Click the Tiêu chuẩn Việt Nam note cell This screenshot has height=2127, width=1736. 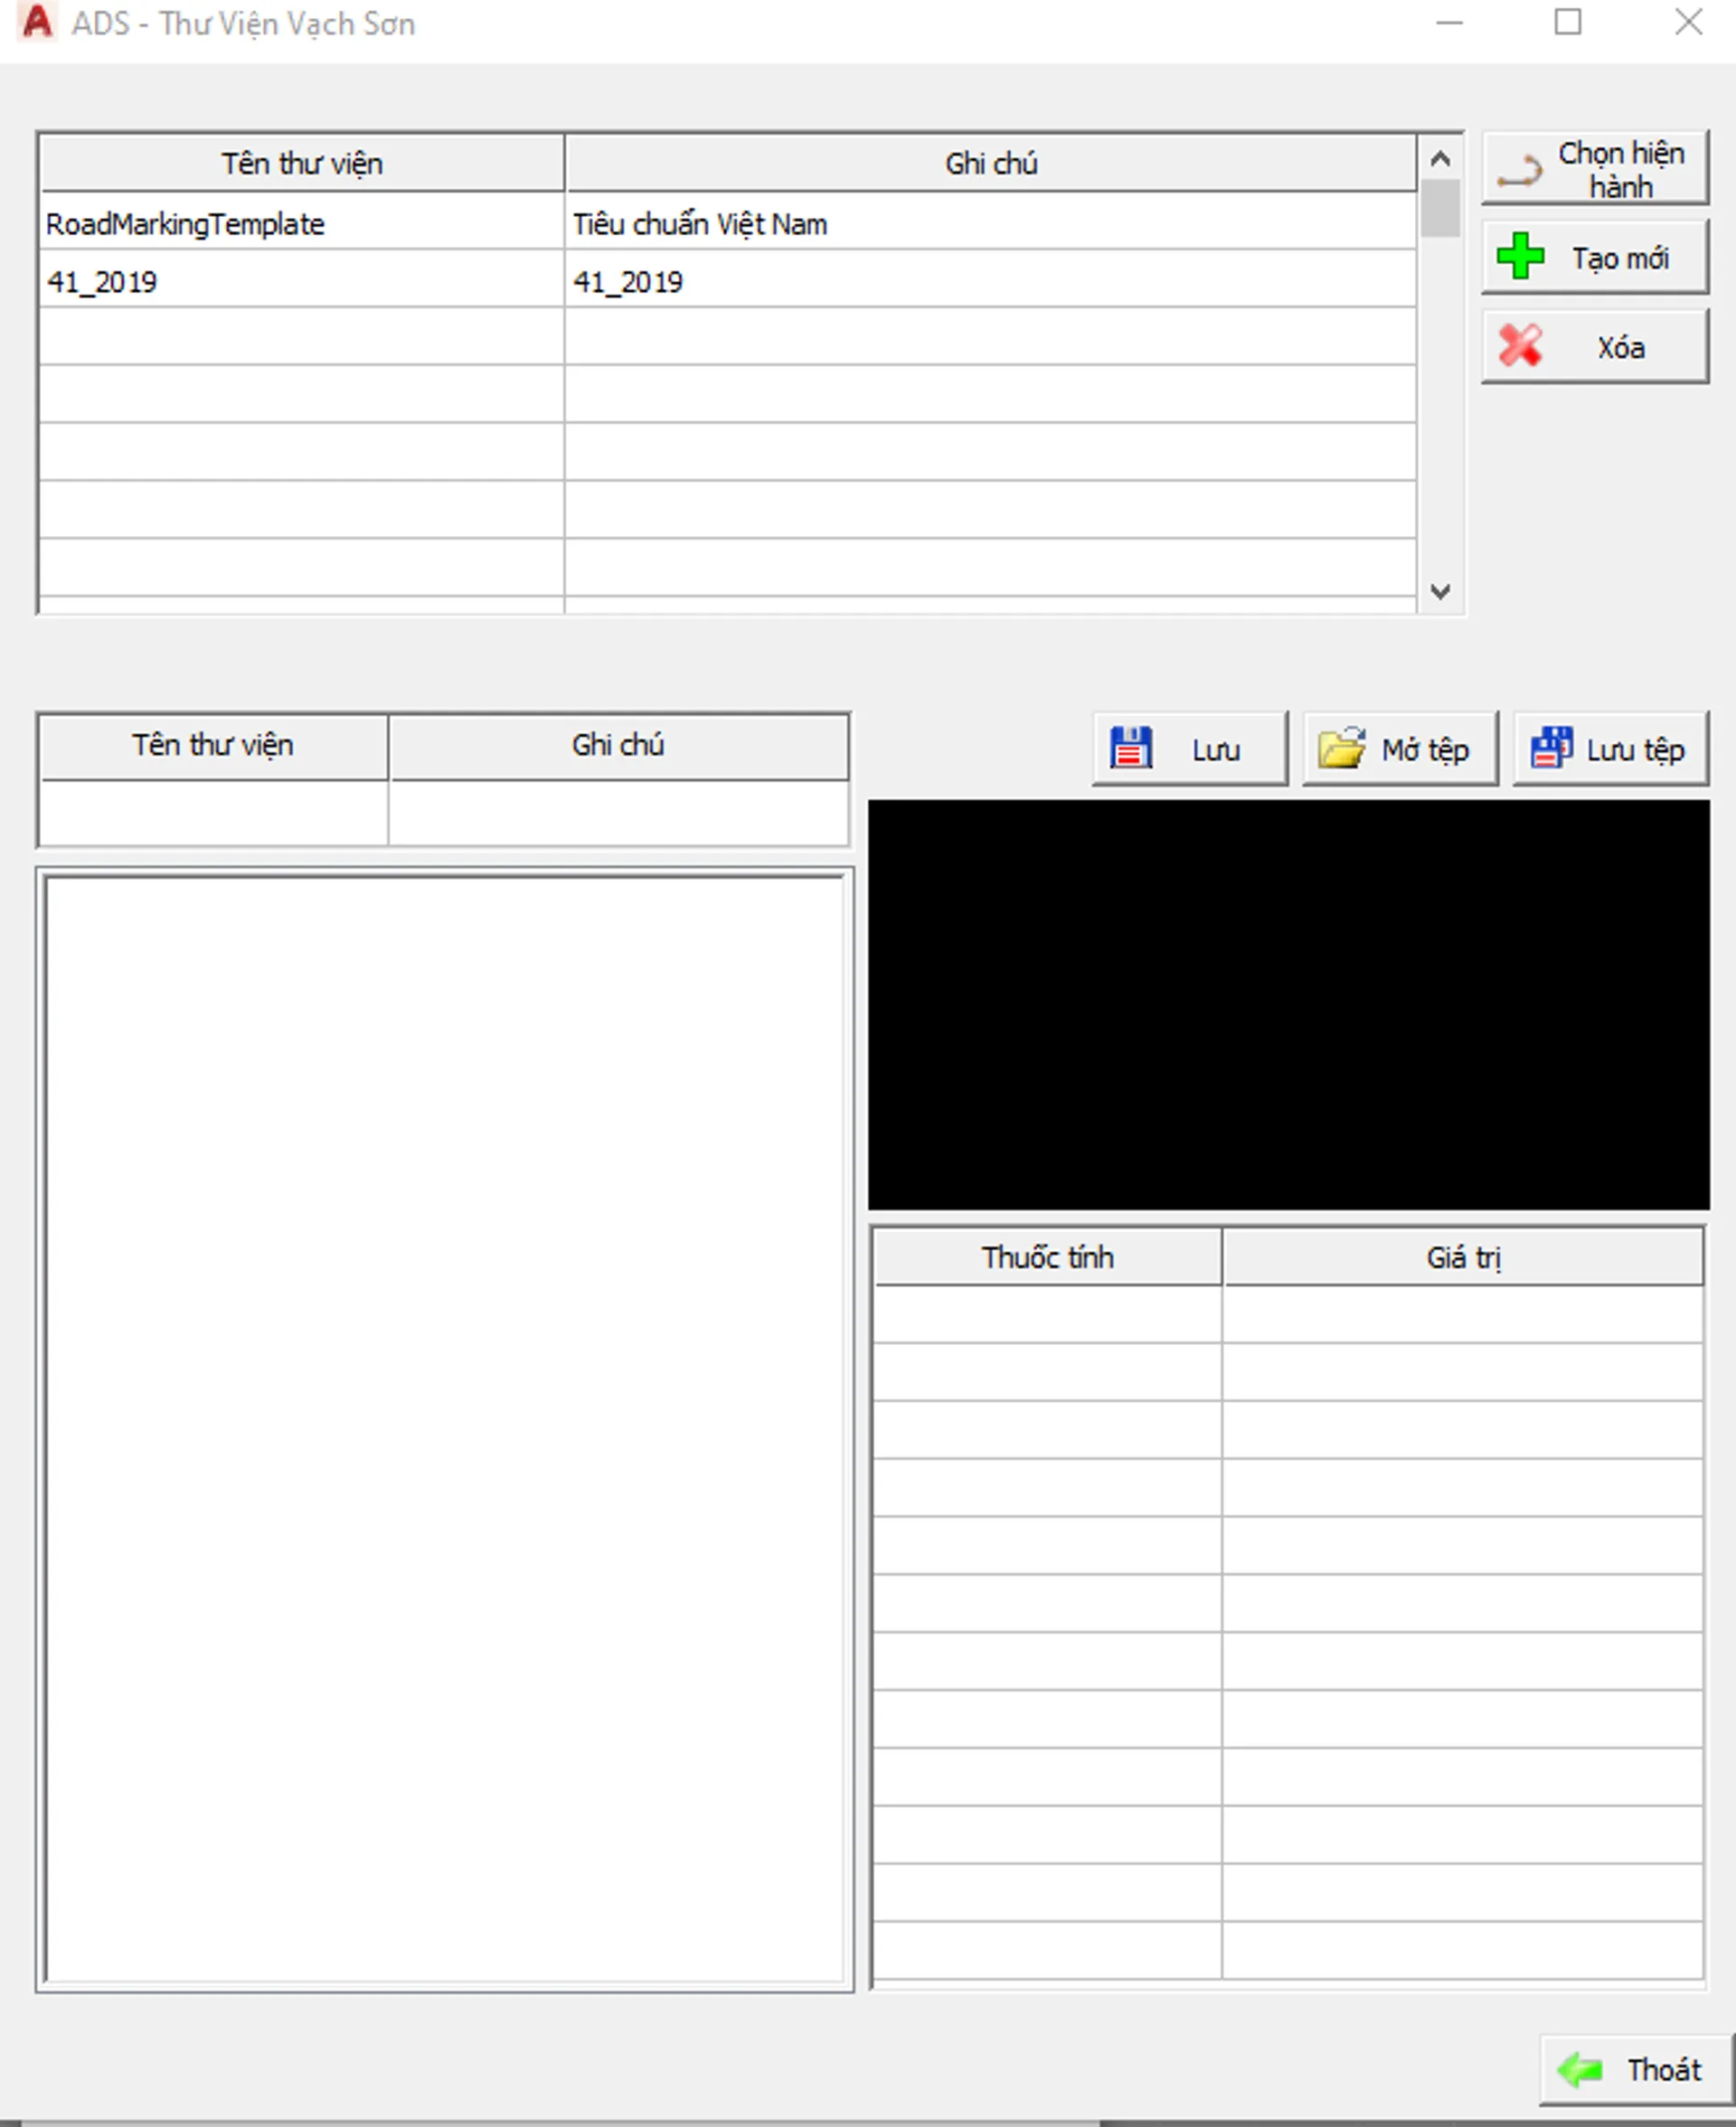click(x=990, y=221)
